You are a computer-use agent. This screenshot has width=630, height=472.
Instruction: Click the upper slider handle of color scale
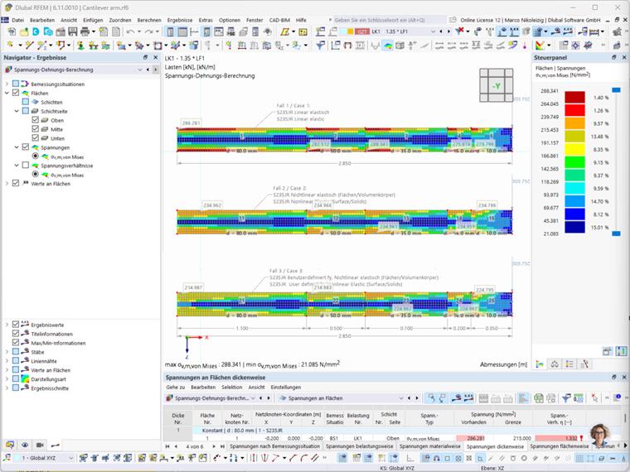[616, 90]
